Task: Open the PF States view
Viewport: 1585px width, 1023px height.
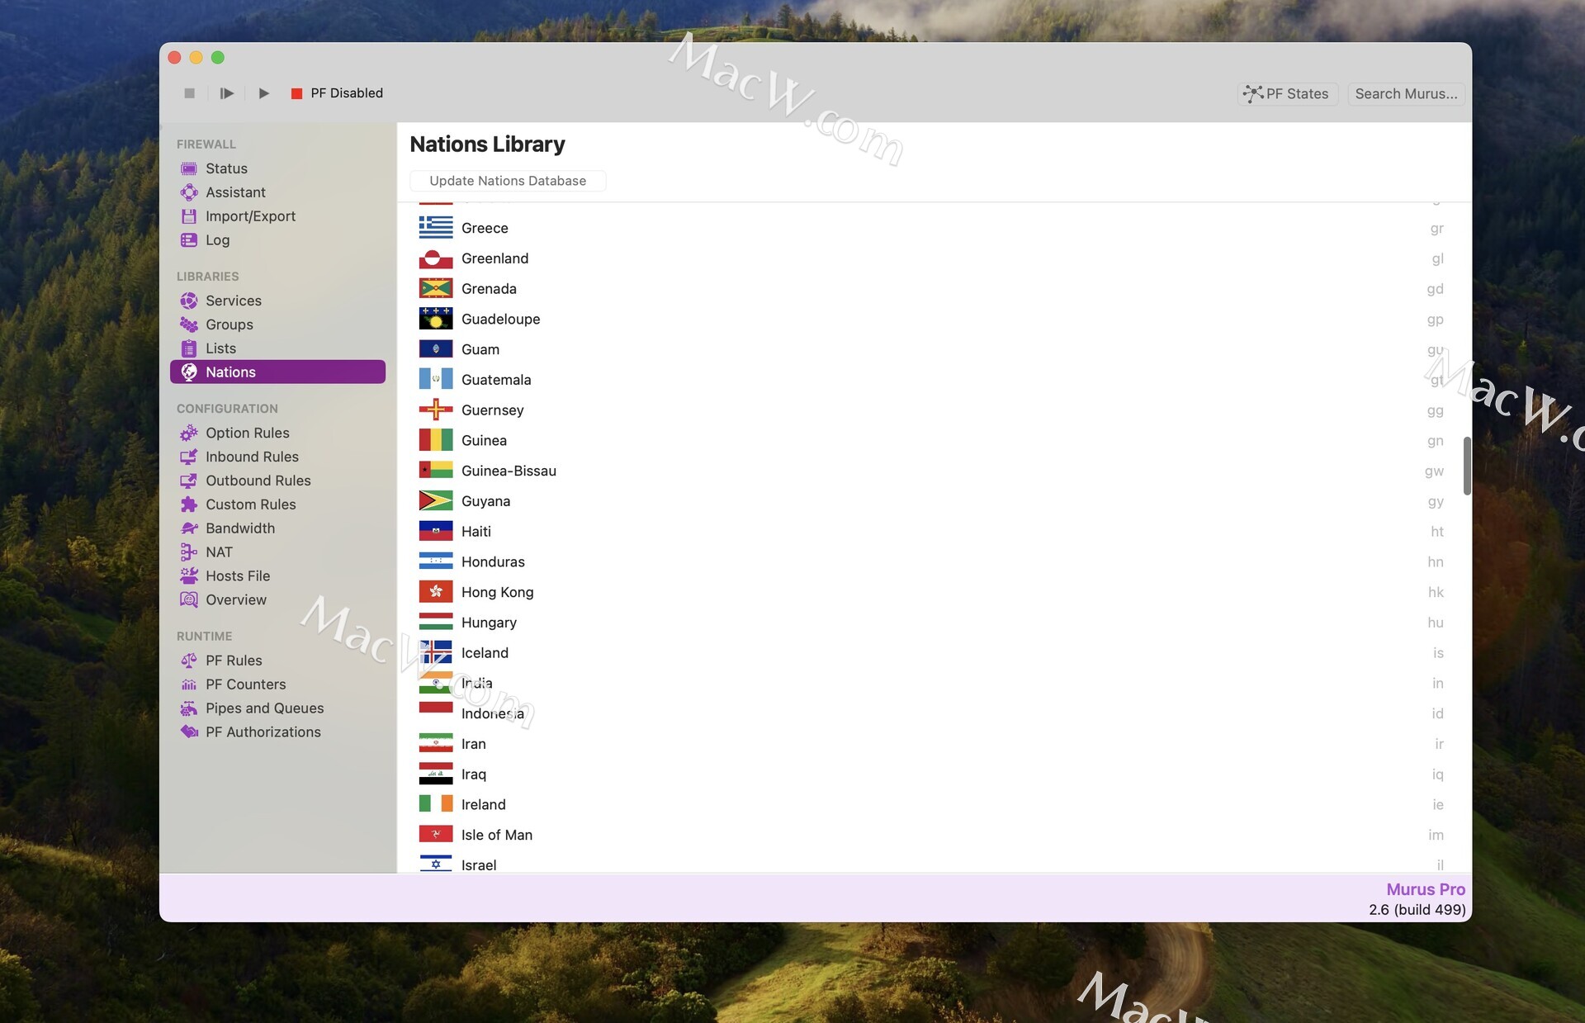Action: (x=1286, y=94)
